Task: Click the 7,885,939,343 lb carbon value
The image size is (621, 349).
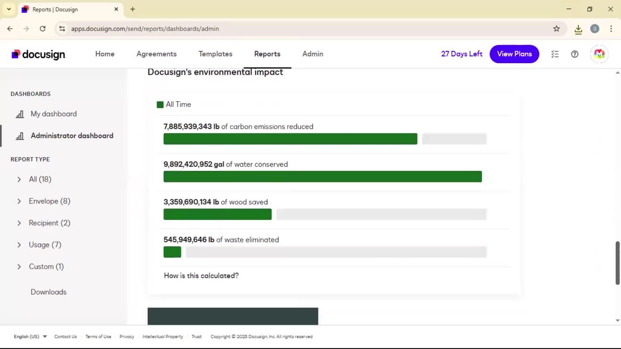Action: (191, 127)
